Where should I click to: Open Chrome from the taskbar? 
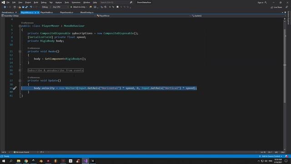pos(26,161)
